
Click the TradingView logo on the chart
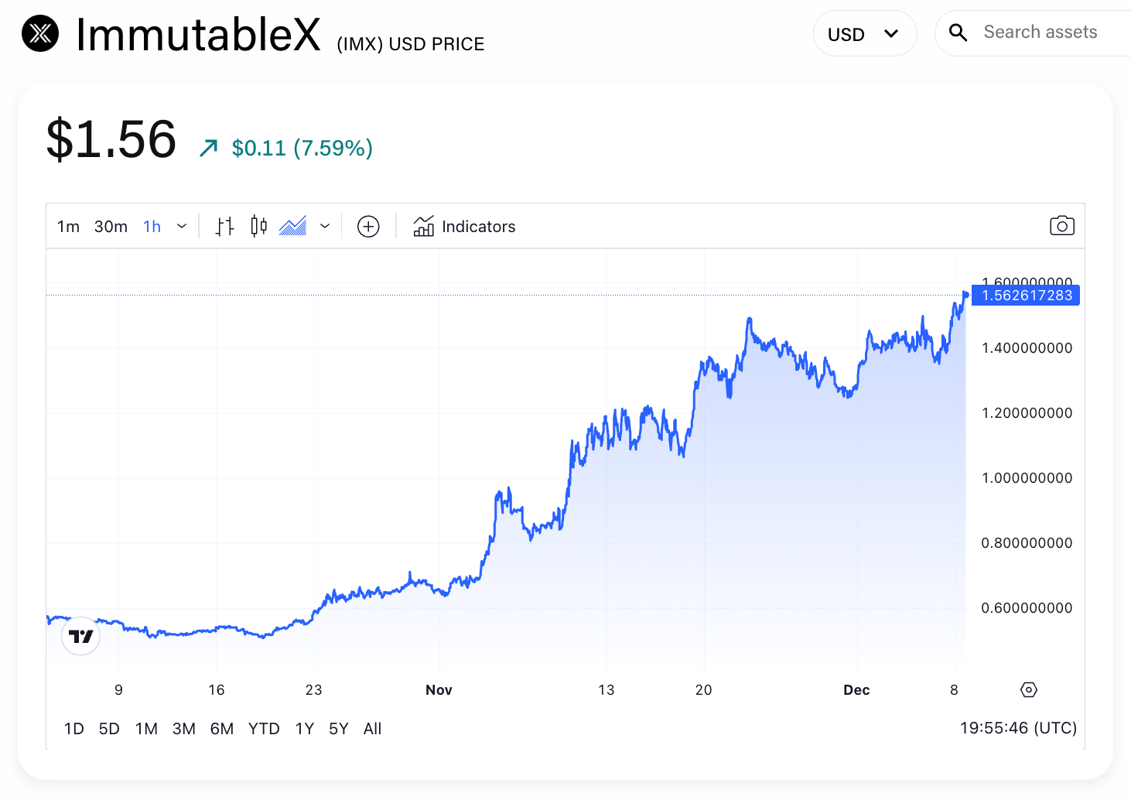click(80, 635)
